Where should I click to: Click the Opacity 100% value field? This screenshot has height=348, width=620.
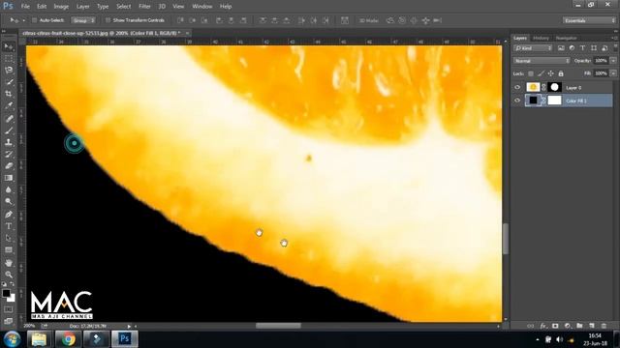pos(601,61)
